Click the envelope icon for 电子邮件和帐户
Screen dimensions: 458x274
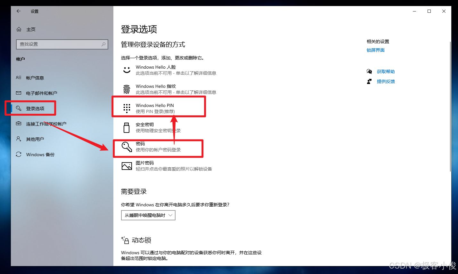coord(19,93)
